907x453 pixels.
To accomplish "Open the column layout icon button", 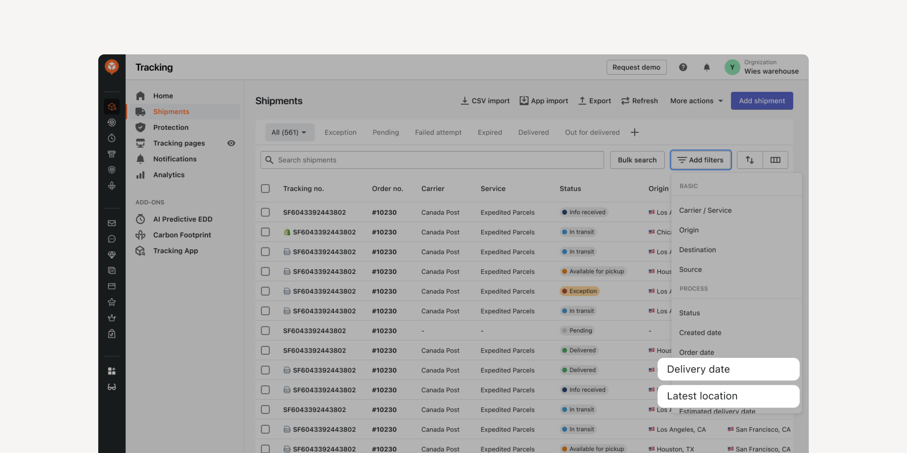I will click(x=775, y=160).
